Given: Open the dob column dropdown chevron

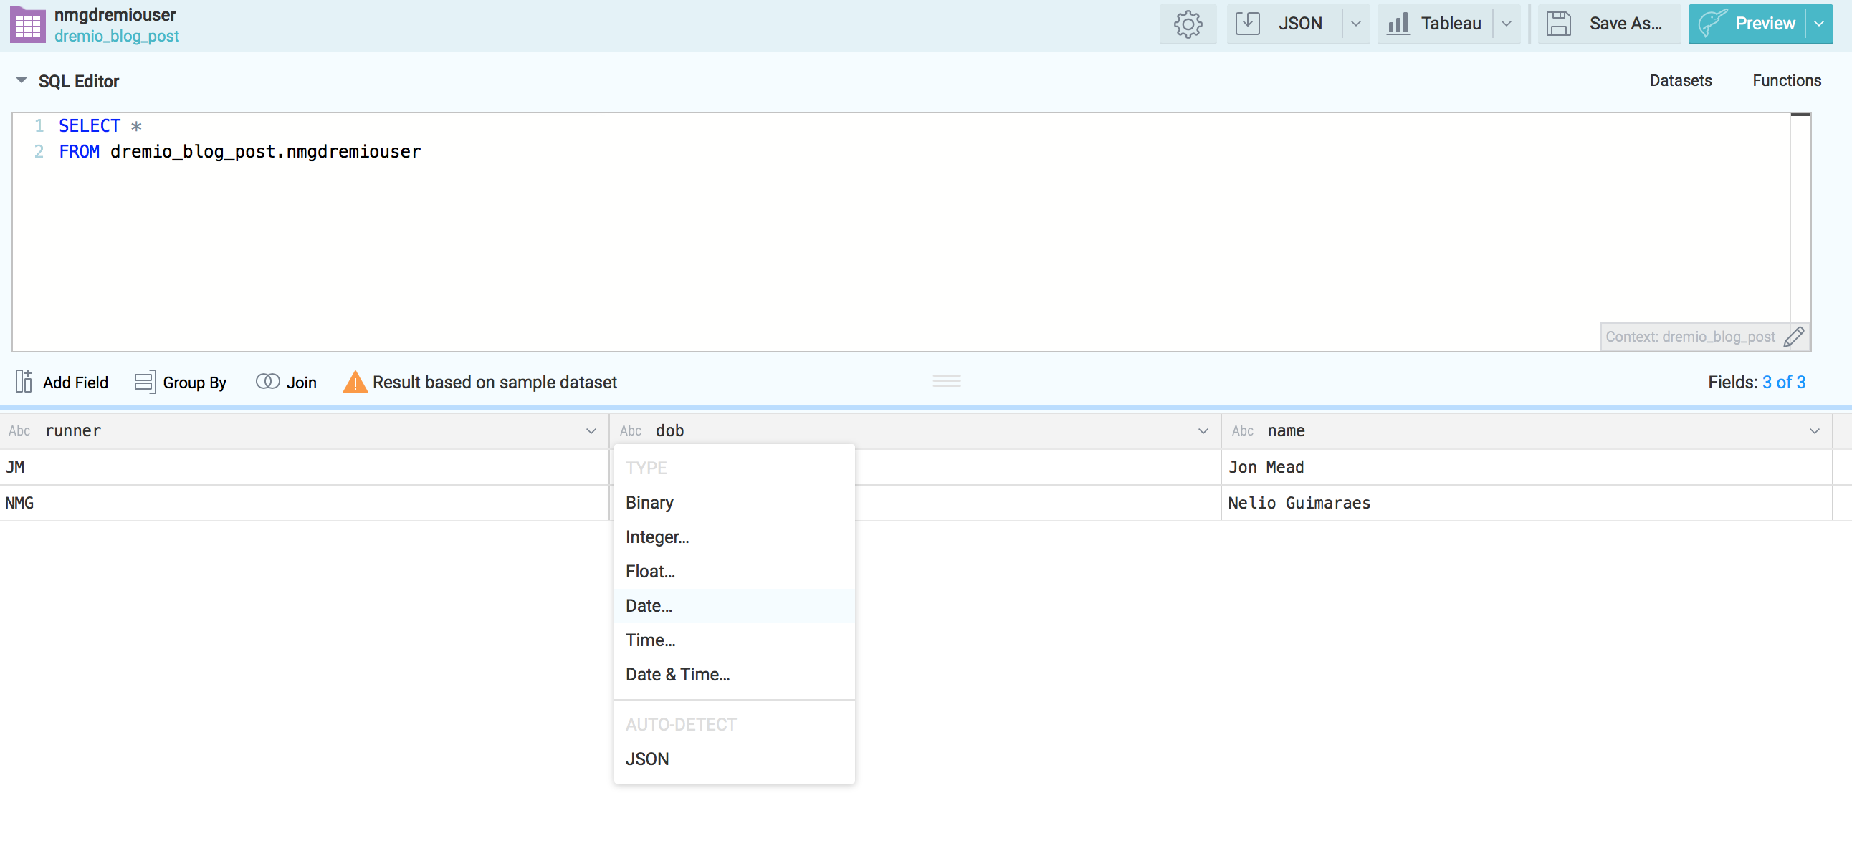Looking at the screenshot, I should click(x=1203, y=431).
